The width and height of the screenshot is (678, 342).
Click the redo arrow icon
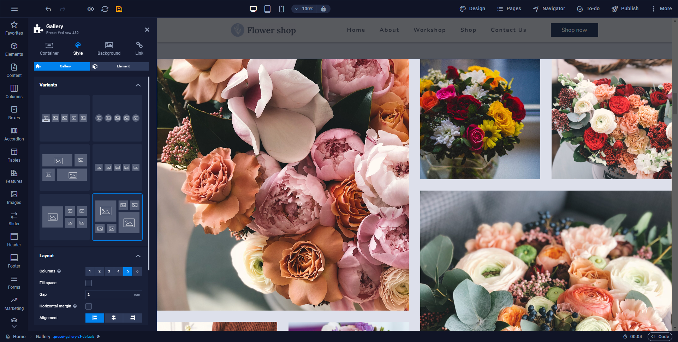point(63,9)
